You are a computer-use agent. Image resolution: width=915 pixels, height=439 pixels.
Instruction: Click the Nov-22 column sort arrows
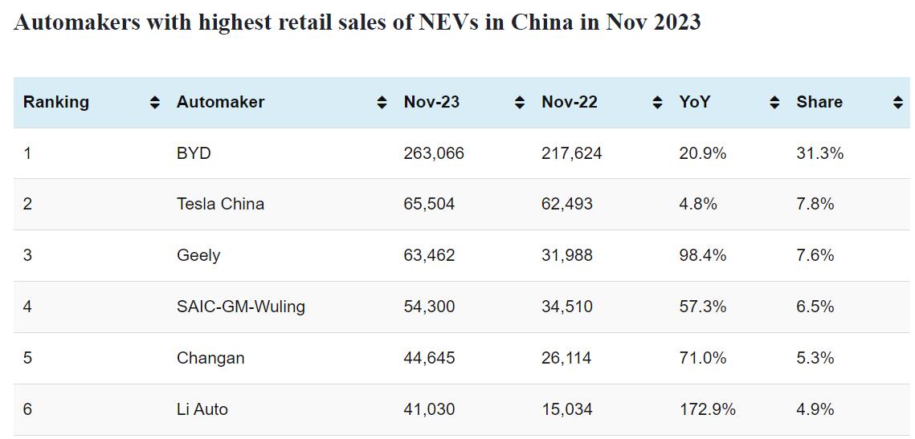(657, 103)
